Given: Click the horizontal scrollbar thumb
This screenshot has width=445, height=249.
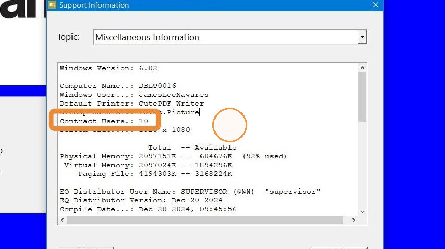Looking at the screenshot, I should [205, 220].
